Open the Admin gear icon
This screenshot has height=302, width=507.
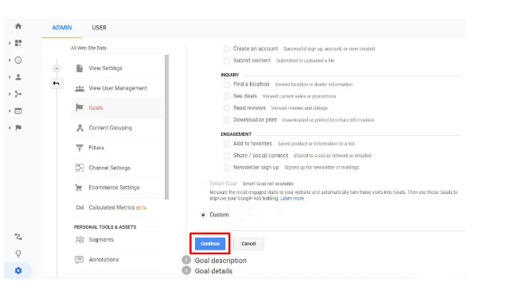point(18,271)
